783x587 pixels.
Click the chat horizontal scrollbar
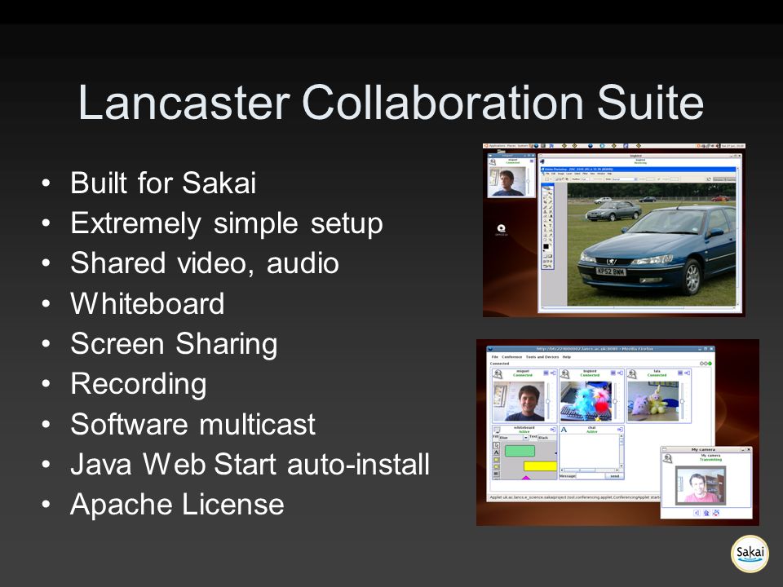[589, 470]
